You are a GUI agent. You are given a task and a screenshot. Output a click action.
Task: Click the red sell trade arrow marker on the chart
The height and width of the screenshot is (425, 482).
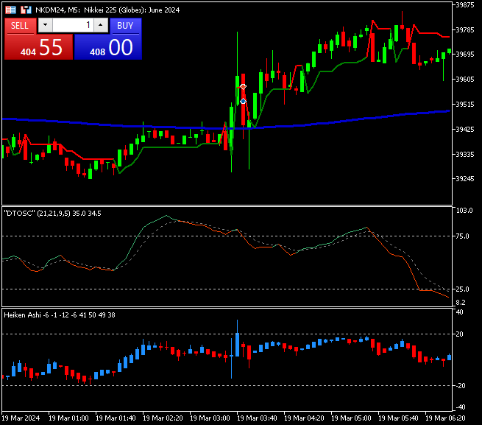(x=243, y=87)
